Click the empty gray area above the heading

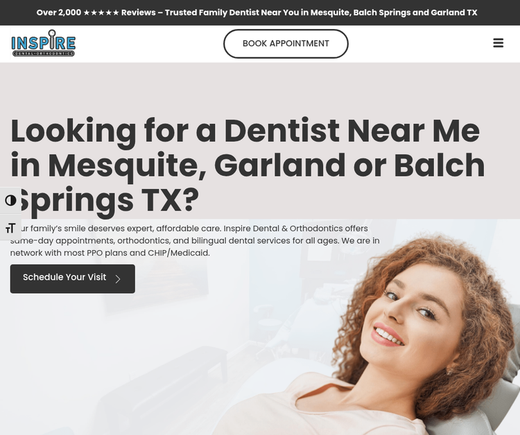(260, 88)
